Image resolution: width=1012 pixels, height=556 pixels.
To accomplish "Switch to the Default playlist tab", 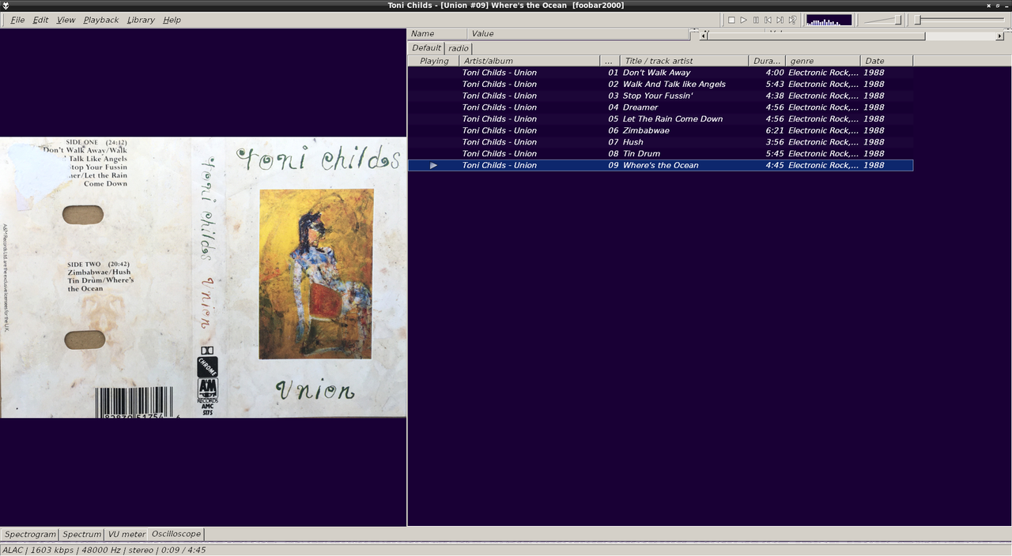I will click(426, 48).
